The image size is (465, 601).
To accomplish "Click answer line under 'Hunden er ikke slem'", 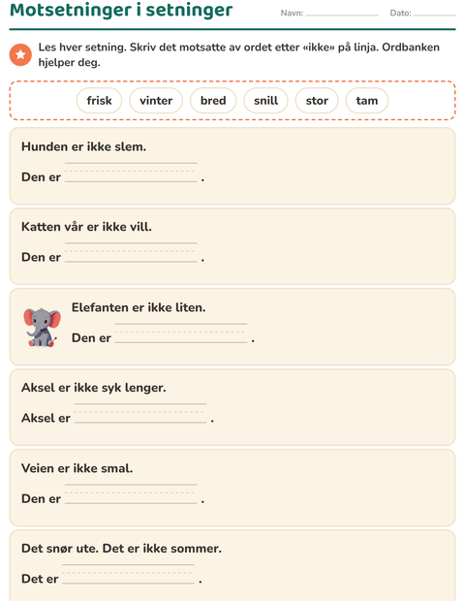I will coord(131,173).
